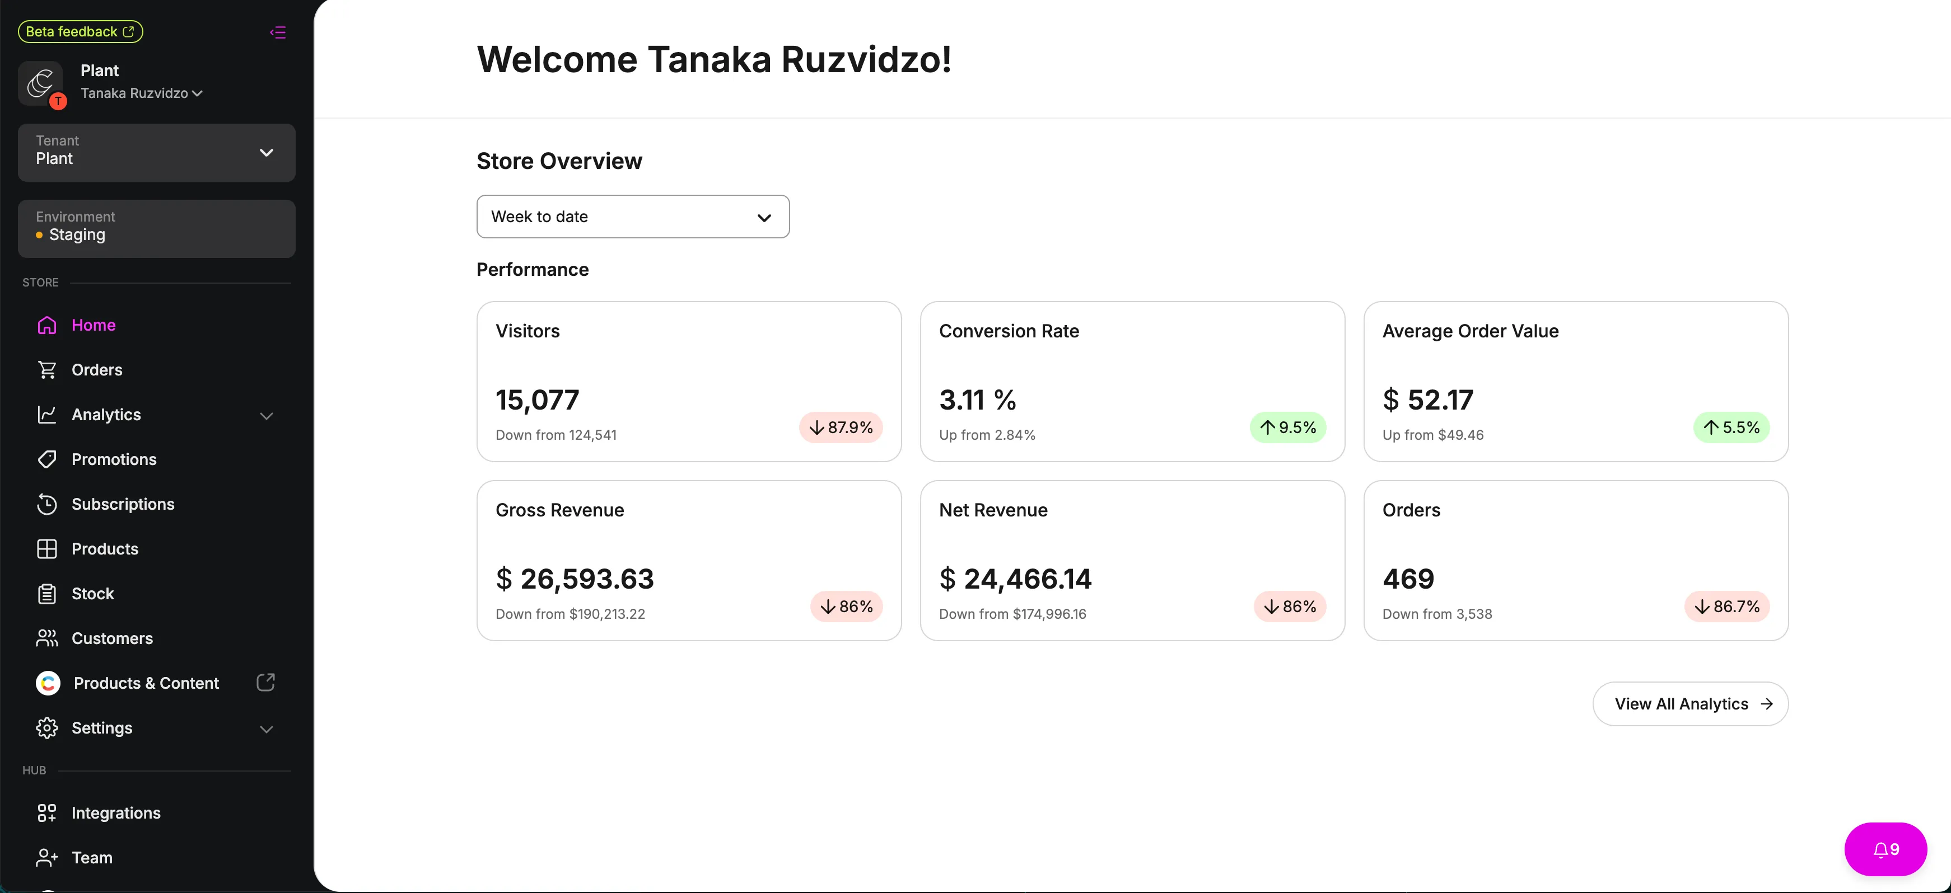Click the Beta feedback link
The width and height of the screenshot is (1951, 893).
[80, 32]
